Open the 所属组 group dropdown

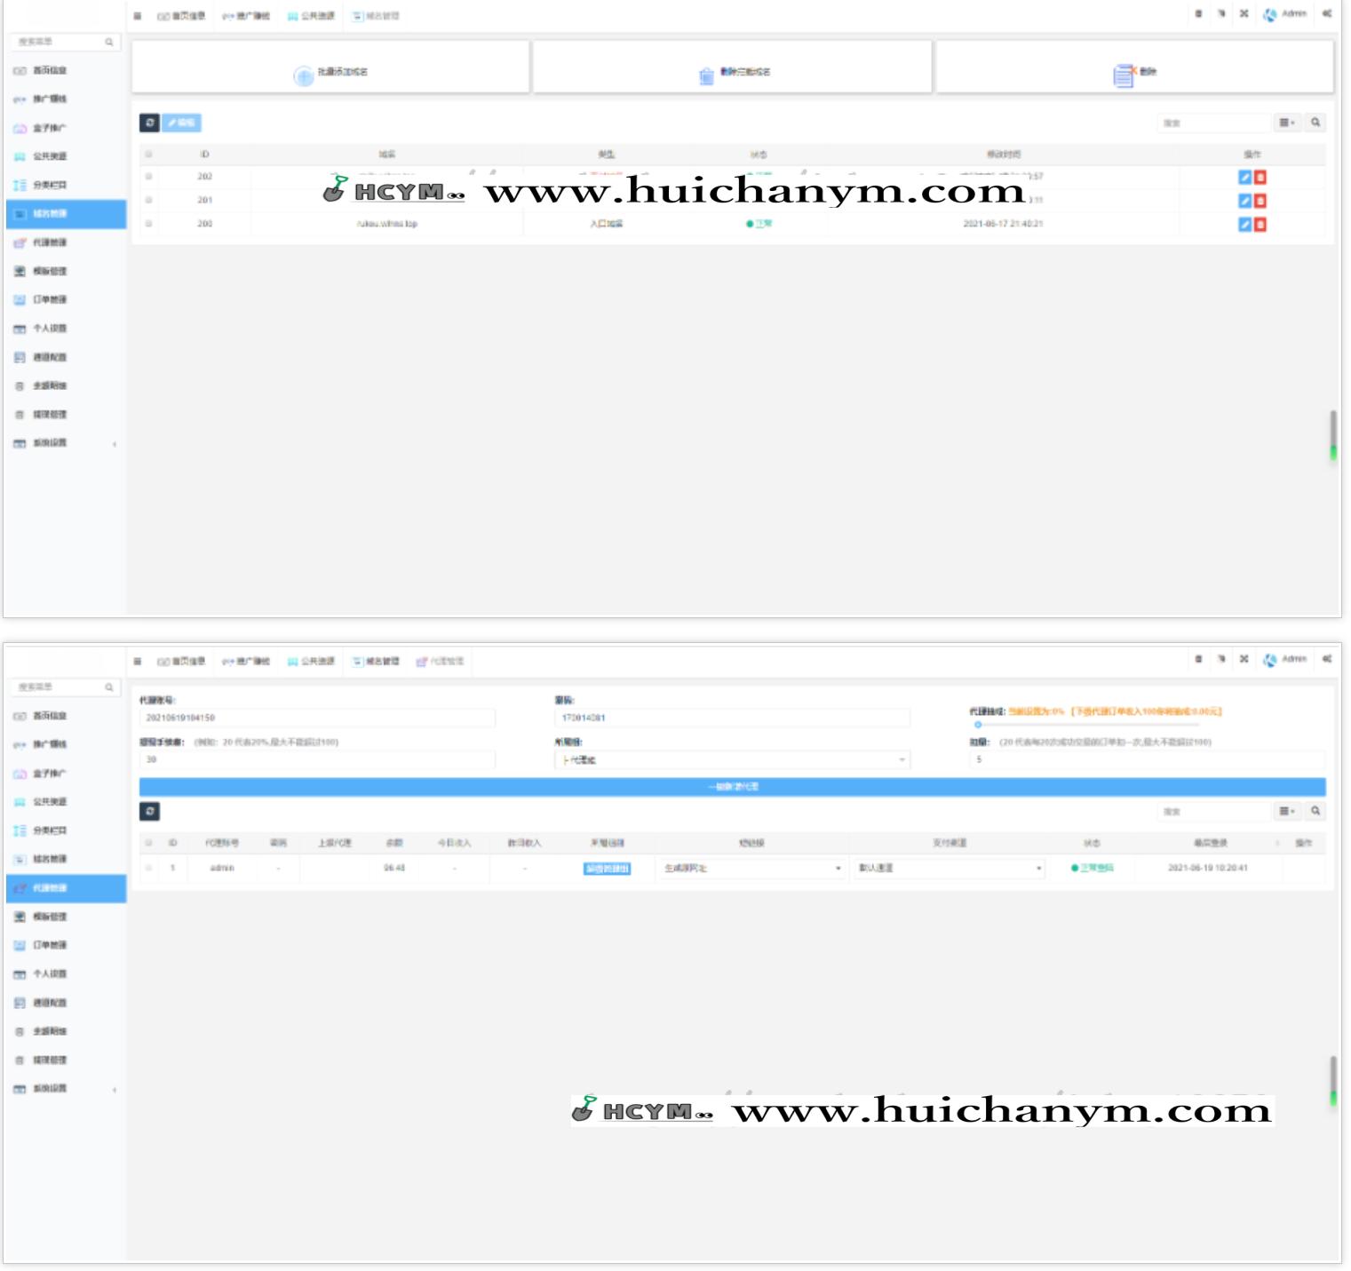pyautogui.click(x=732, y=760)
